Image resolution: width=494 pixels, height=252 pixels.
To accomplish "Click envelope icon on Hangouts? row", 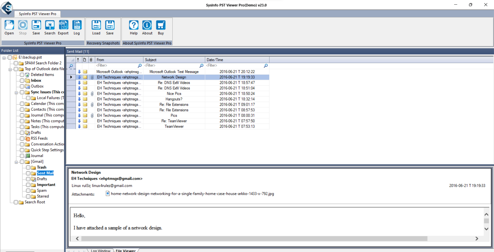I will click(x=85, y=99).
